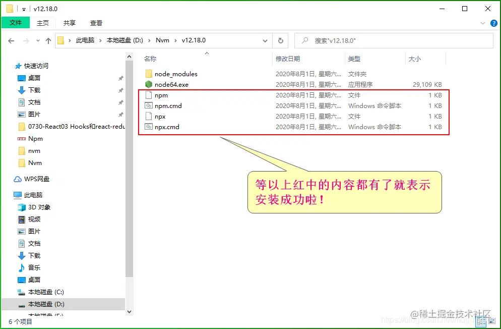Refresh the current folder view
The height and width of the screenshot is (329, 501).
[x=281, y=40]
